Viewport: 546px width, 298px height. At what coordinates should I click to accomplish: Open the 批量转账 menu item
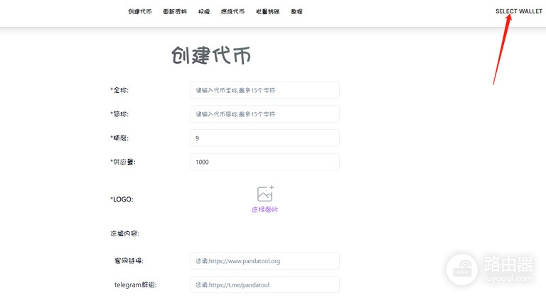pos(268,11)
